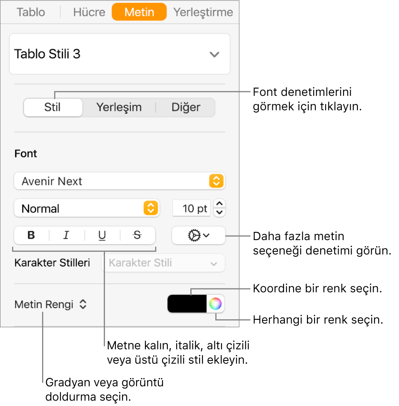
Task: Select the Yerleşim segment
Action: click(119, 107)
